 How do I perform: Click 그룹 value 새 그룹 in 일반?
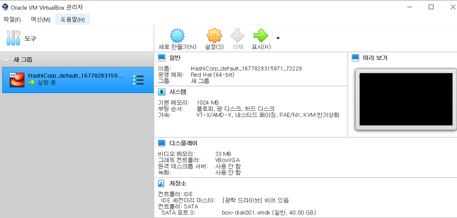[x=200, y=81]
